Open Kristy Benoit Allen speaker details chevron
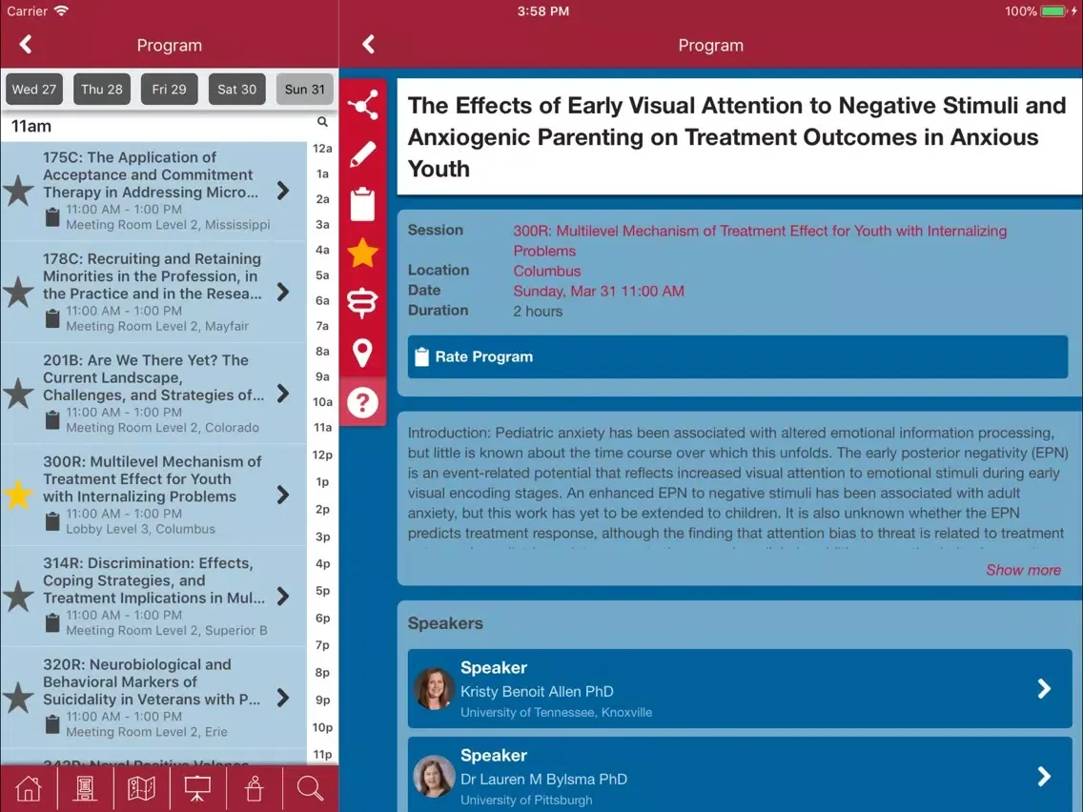The height and width of the screenshot is (812, 1083). [x=1044, y=689]
